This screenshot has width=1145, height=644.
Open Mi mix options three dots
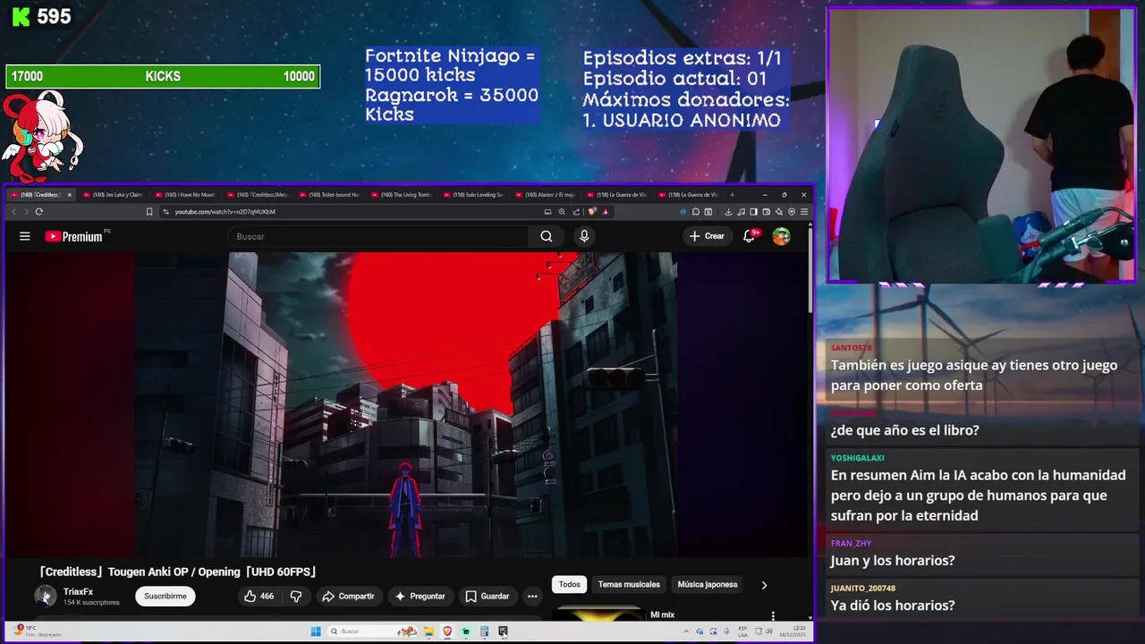pos(773,615)
